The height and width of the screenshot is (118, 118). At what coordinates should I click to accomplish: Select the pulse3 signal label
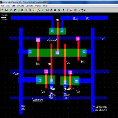point(53,40)
